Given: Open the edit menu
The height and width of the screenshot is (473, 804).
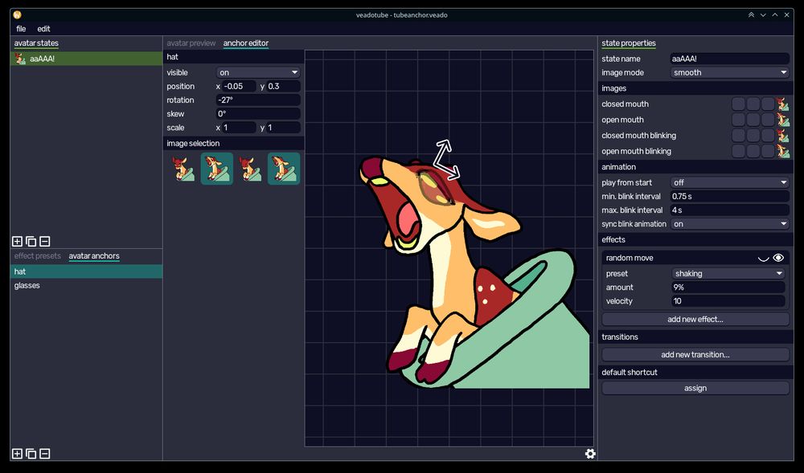Looking at the screenshot, I should point(43,29).
